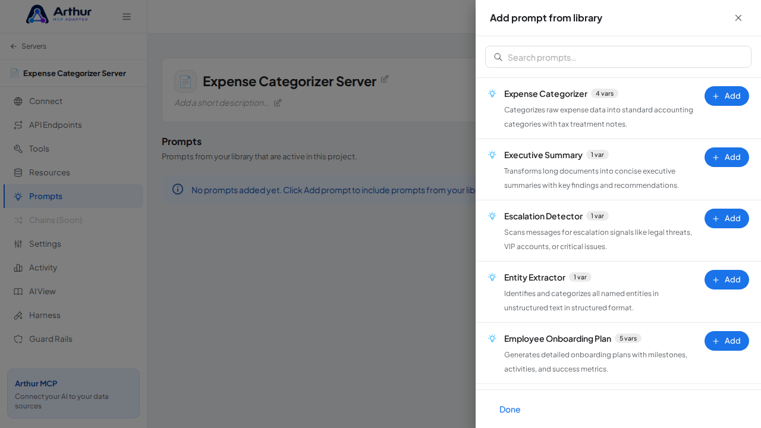Open the Activity page
This screenshot has width=761, height=428.
pyautogui.click(x=73, y=267)
